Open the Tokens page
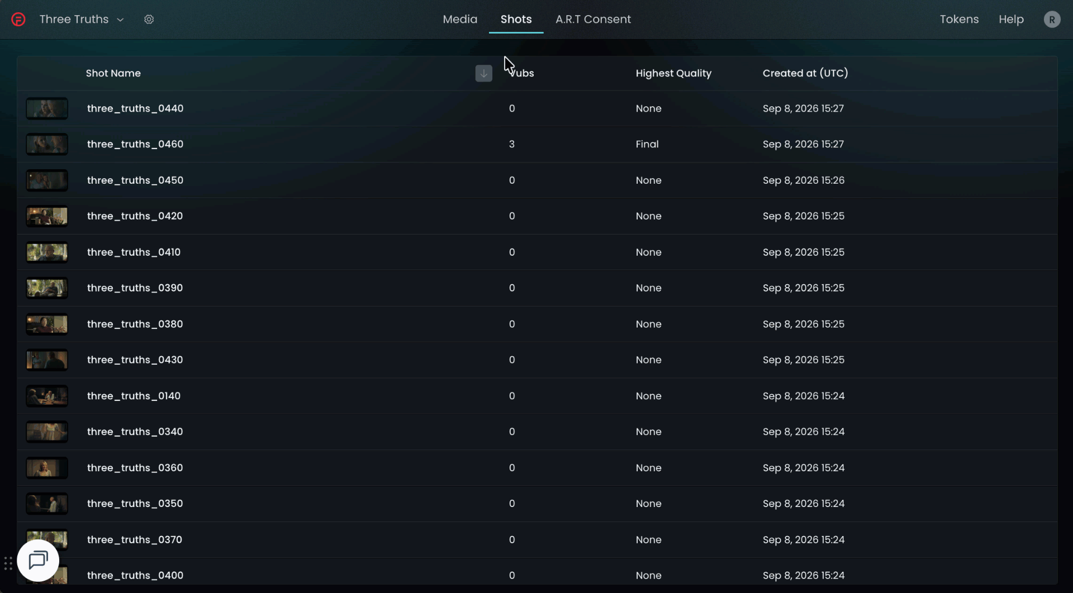The image size is (1073, 593). point(959,20)
